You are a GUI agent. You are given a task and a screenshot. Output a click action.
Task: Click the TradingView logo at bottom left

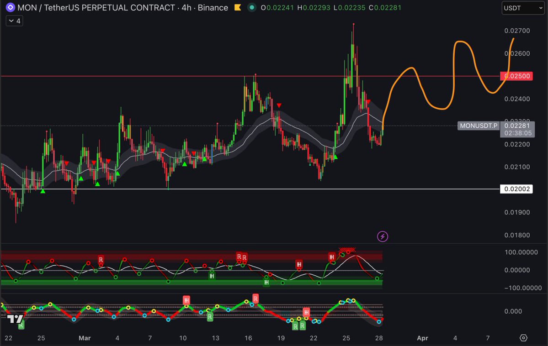tap(15, 319)
